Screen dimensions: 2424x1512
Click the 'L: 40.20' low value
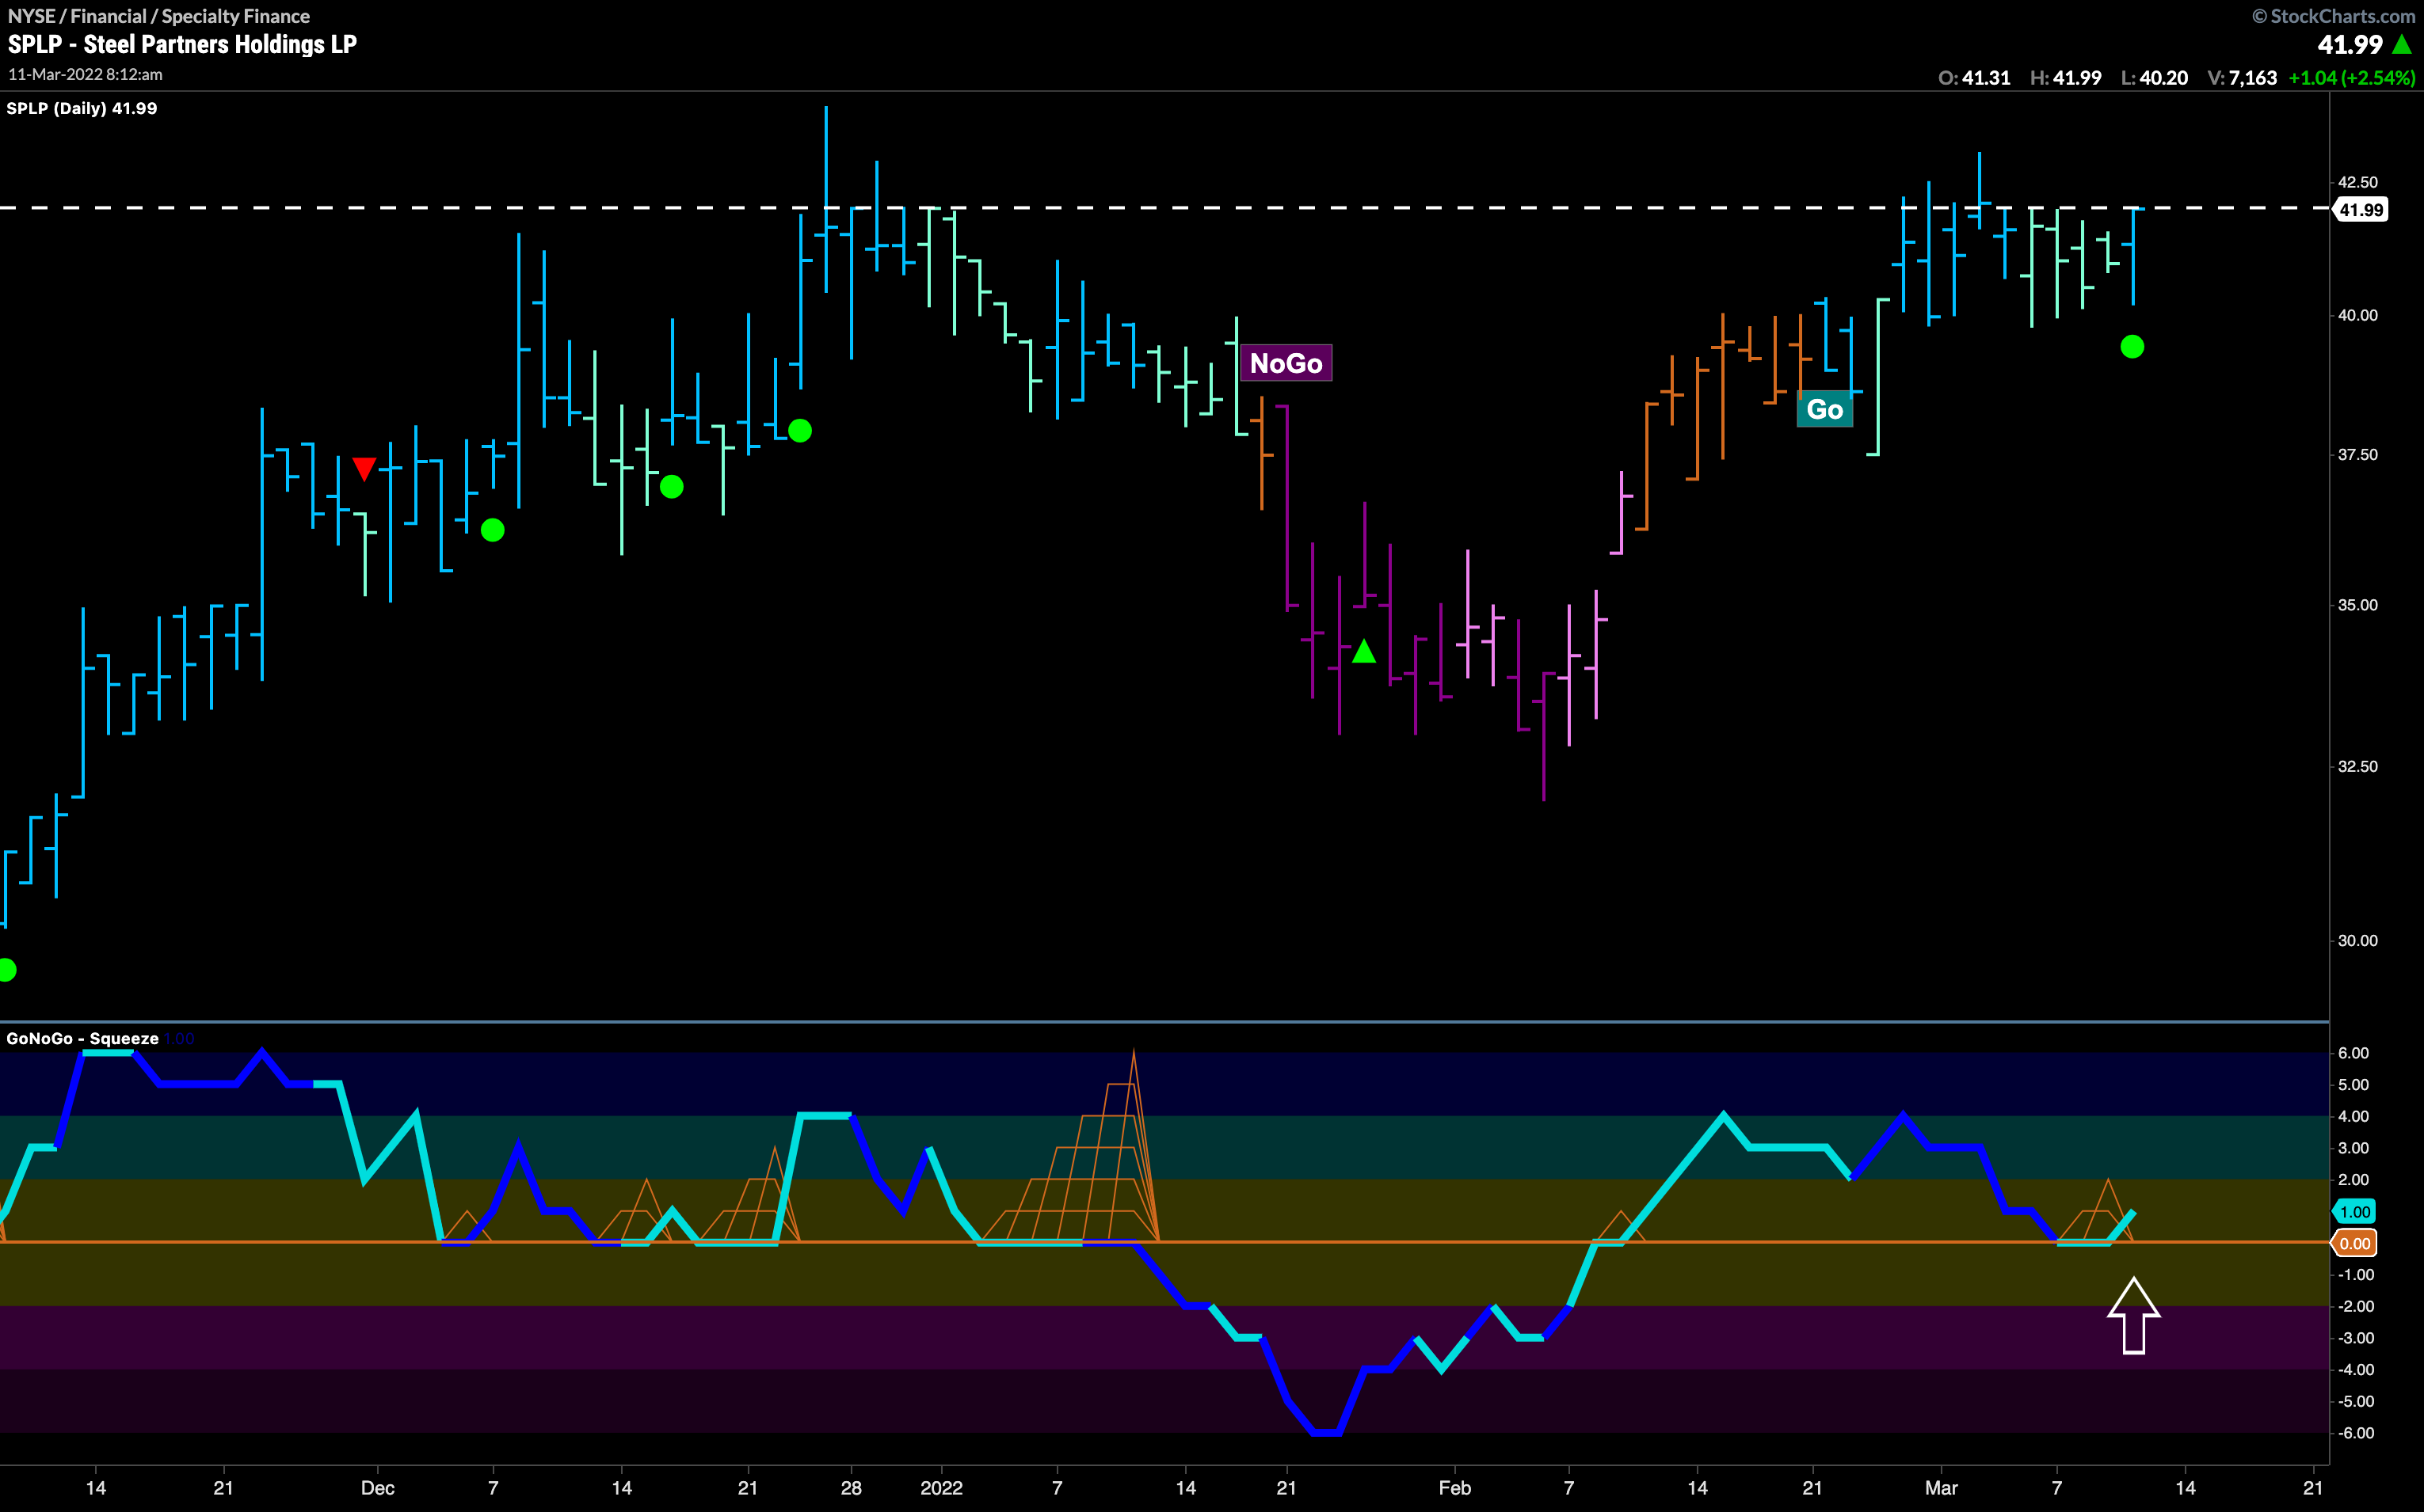[x=2154, y=78]
